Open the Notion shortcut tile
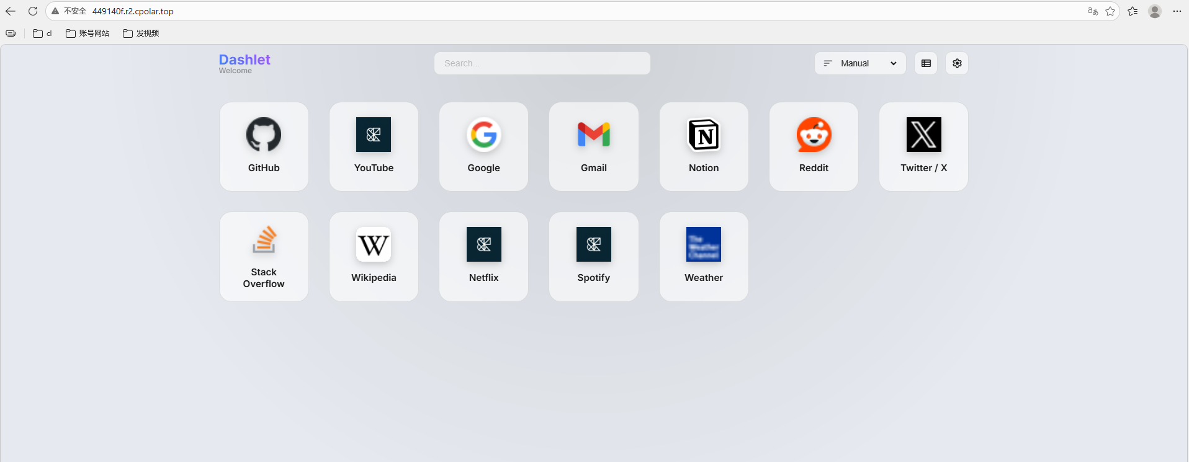 point(704,146)
